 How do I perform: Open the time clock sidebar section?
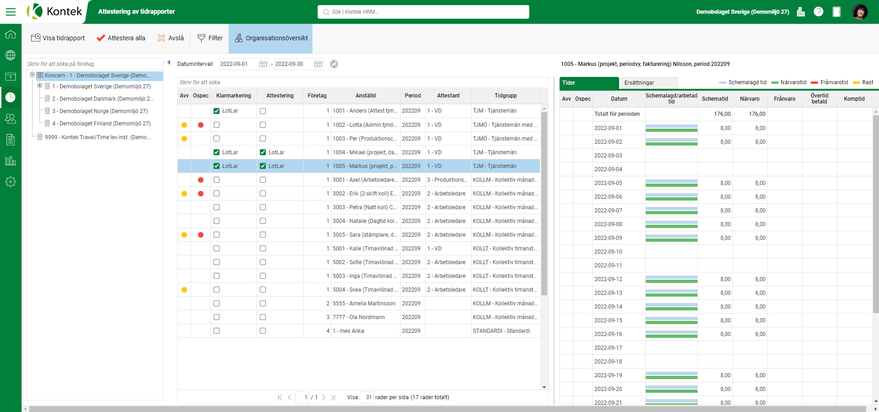(x=11, y=97)
